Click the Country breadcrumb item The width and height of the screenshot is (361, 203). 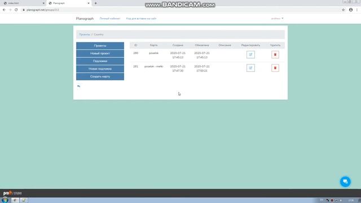click(99, 34)
